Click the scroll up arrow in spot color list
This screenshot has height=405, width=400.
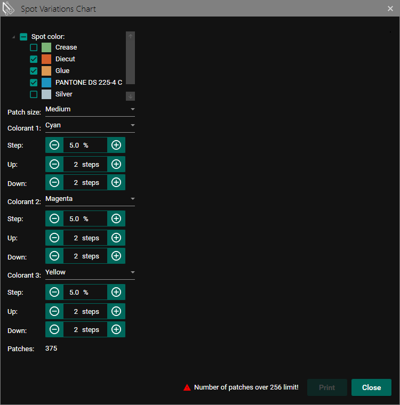[130, 36]
